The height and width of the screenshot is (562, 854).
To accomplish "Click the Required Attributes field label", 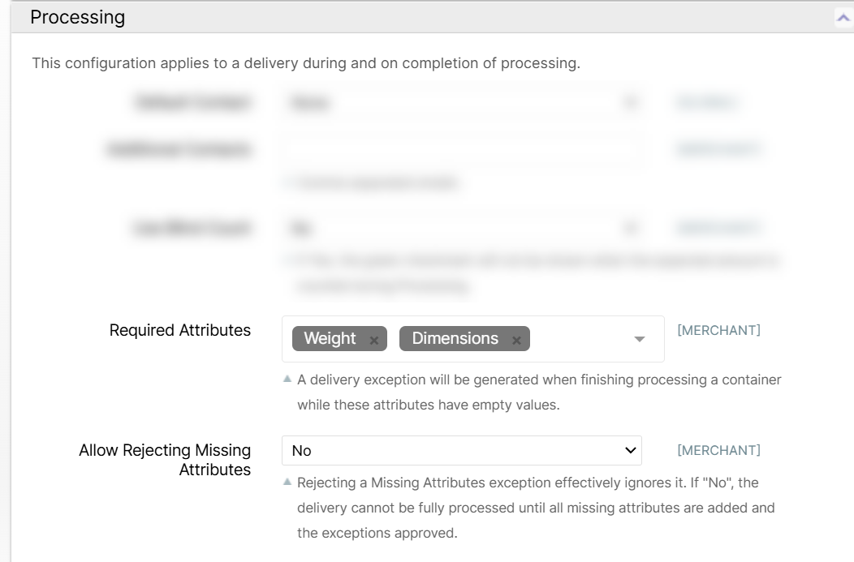I will pyautogui.click(x=180, y=330).
